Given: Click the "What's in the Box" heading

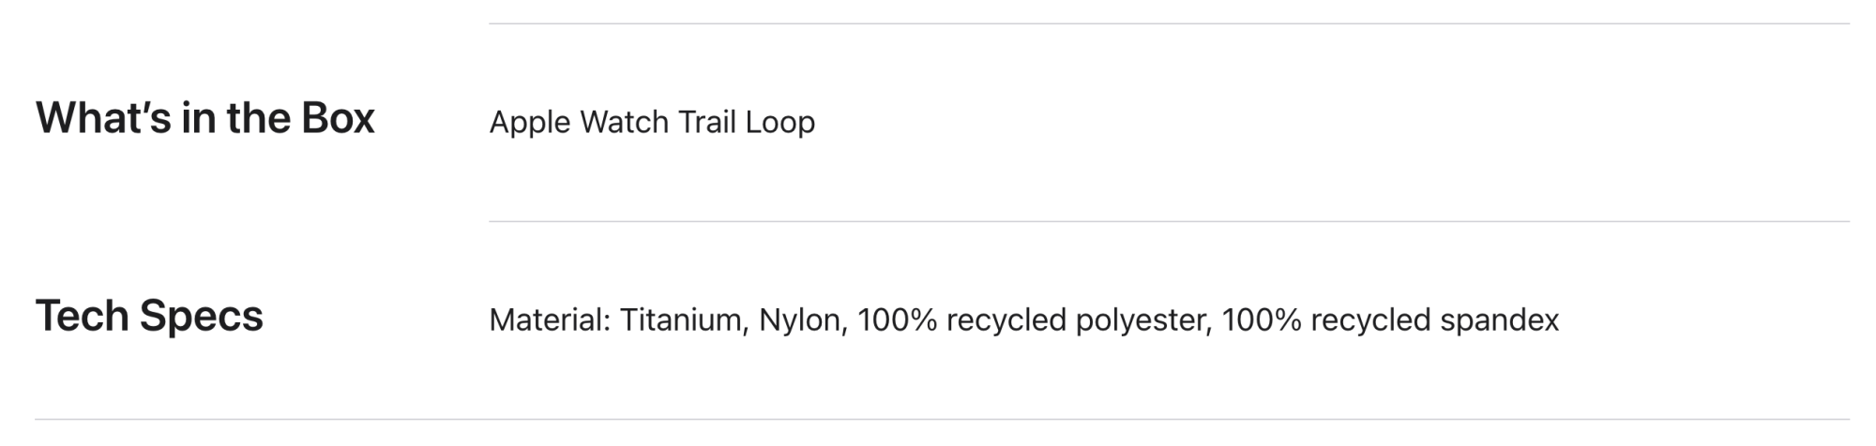Looking at the screenshot, I should point(204,119).
